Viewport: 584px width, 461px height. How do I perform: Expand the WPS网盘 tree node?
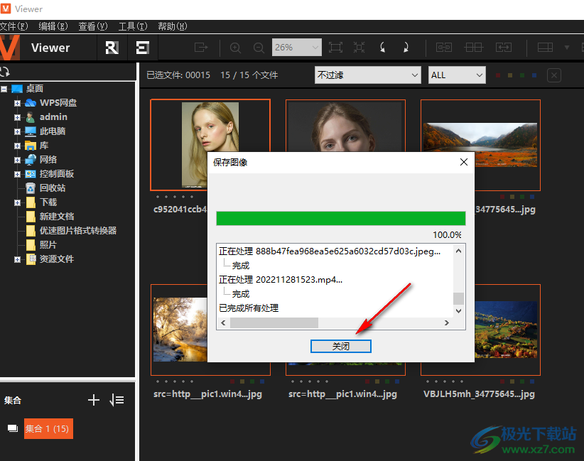pos(17,103)
